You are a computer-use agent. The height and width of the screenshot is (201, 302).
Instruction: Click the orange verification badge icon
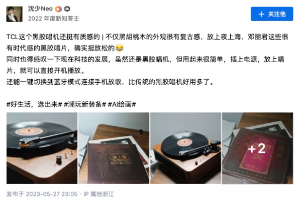click(58, 9)
